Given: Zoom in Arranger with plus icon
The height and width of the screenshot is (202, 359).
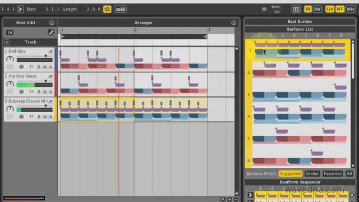Looking at the screenshot, I should tap(229, 199).
